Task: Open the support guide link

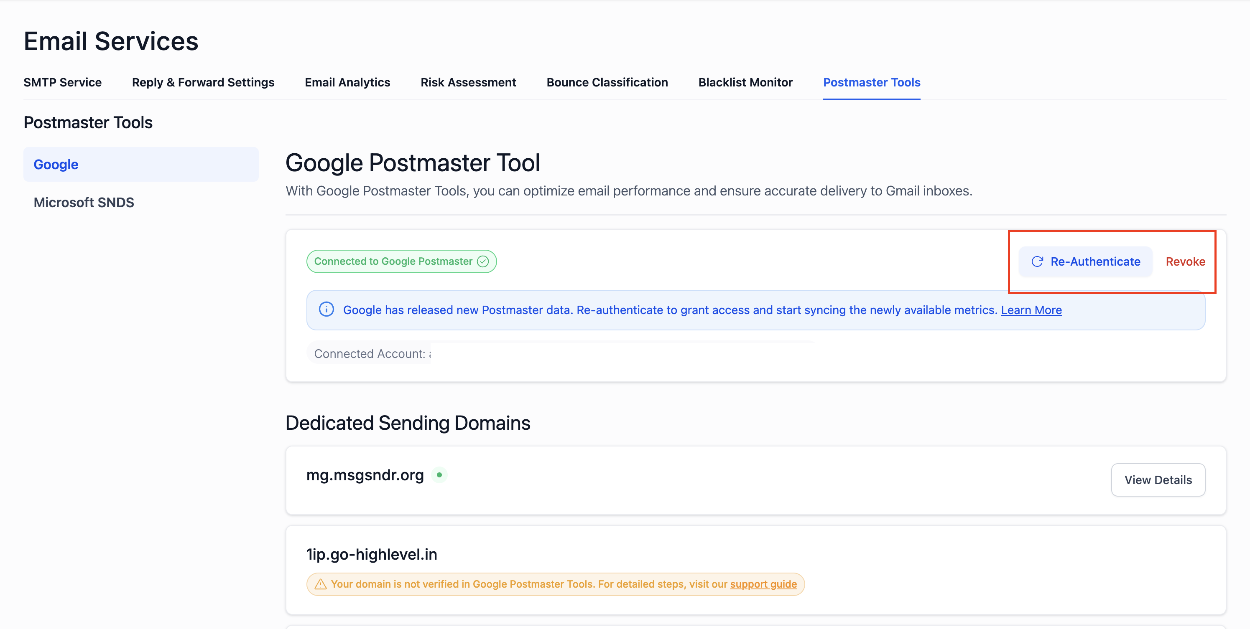Action: pos(763,584)
